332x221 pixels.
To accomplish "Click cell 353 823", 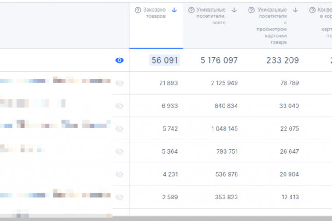I will (226, 198).
